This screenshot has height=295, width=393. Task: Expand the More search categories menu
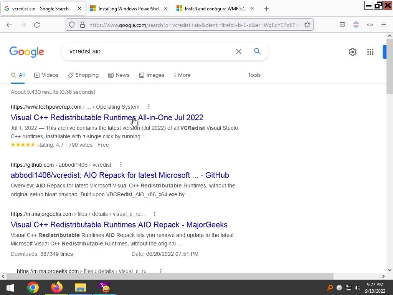pyautogui.click(x=182, y=75)
